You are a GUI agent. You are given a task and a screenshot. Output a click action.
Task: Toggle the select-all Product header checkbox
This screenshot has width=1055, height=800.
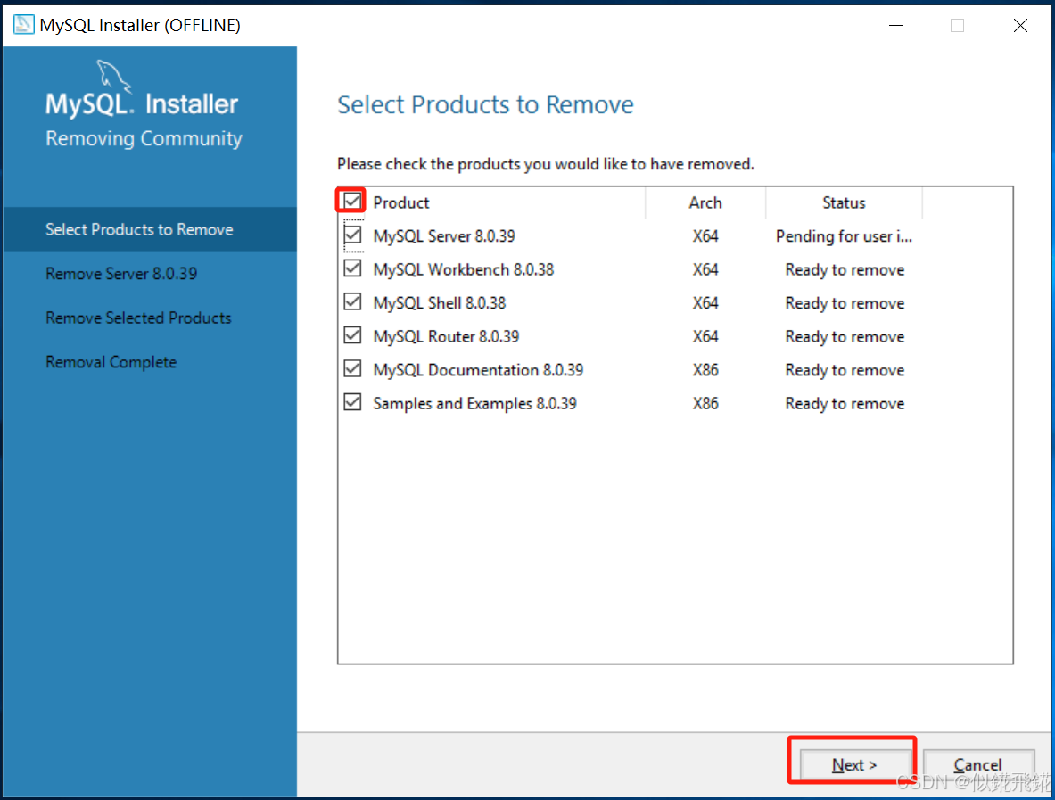352,202
